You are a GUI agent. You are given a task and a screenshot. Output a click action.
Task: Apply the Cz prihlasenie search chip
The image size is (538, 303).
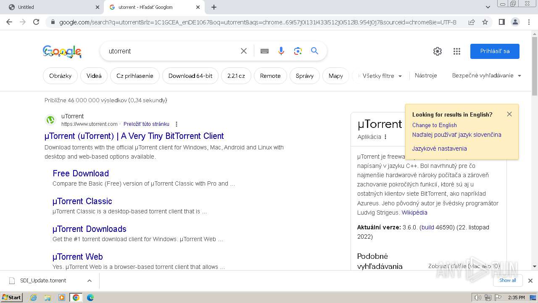point(135,76)
